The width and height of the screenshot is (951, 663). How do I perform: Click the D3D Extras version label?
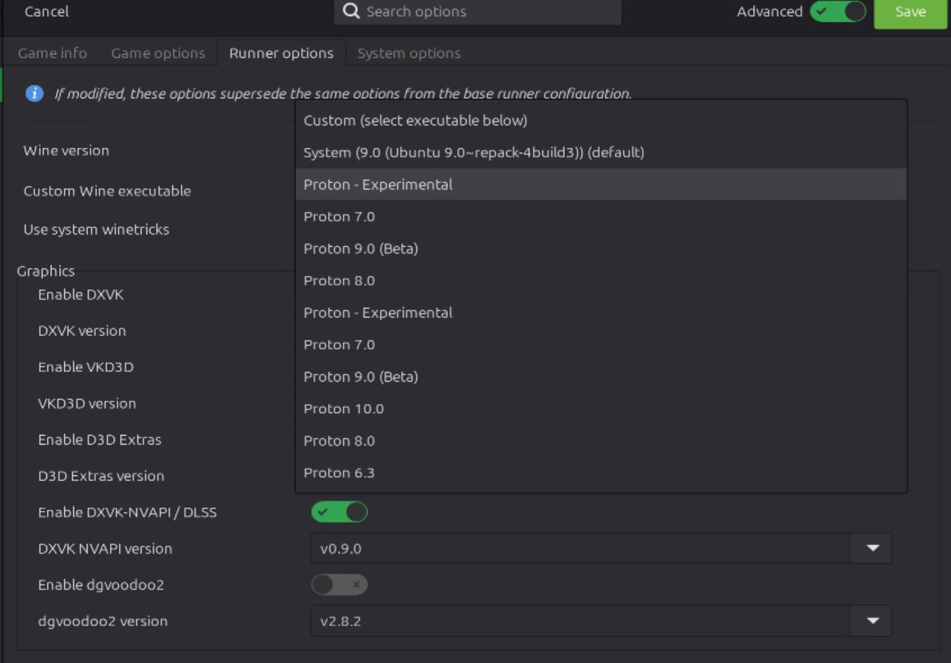102,476
